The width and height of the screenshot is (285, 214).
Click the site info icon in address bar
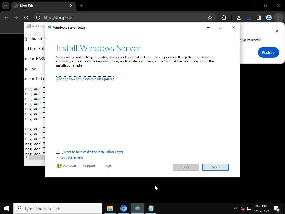click(x=38, y=18)
